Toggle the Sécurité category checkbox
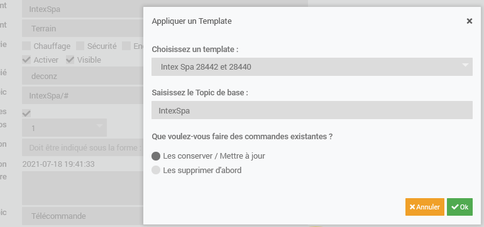 [80, 46]
